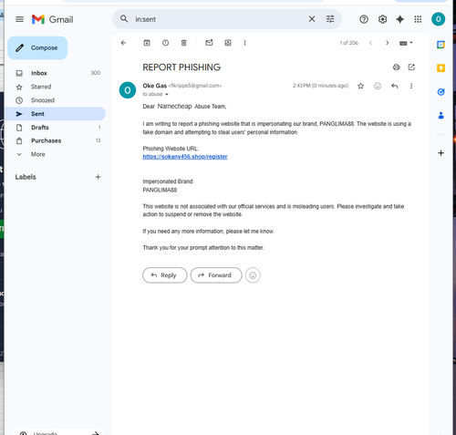Go to the next conversation arrow

387,43
